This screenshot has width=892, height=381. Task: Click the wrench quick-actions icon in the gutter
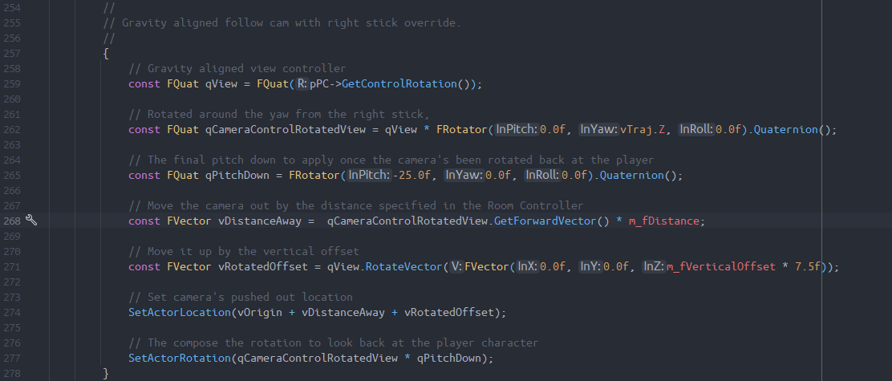32,221
